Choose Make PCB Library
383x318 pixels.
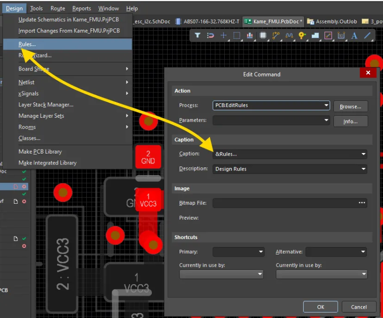pyautogui.click(x=67, y=152)
